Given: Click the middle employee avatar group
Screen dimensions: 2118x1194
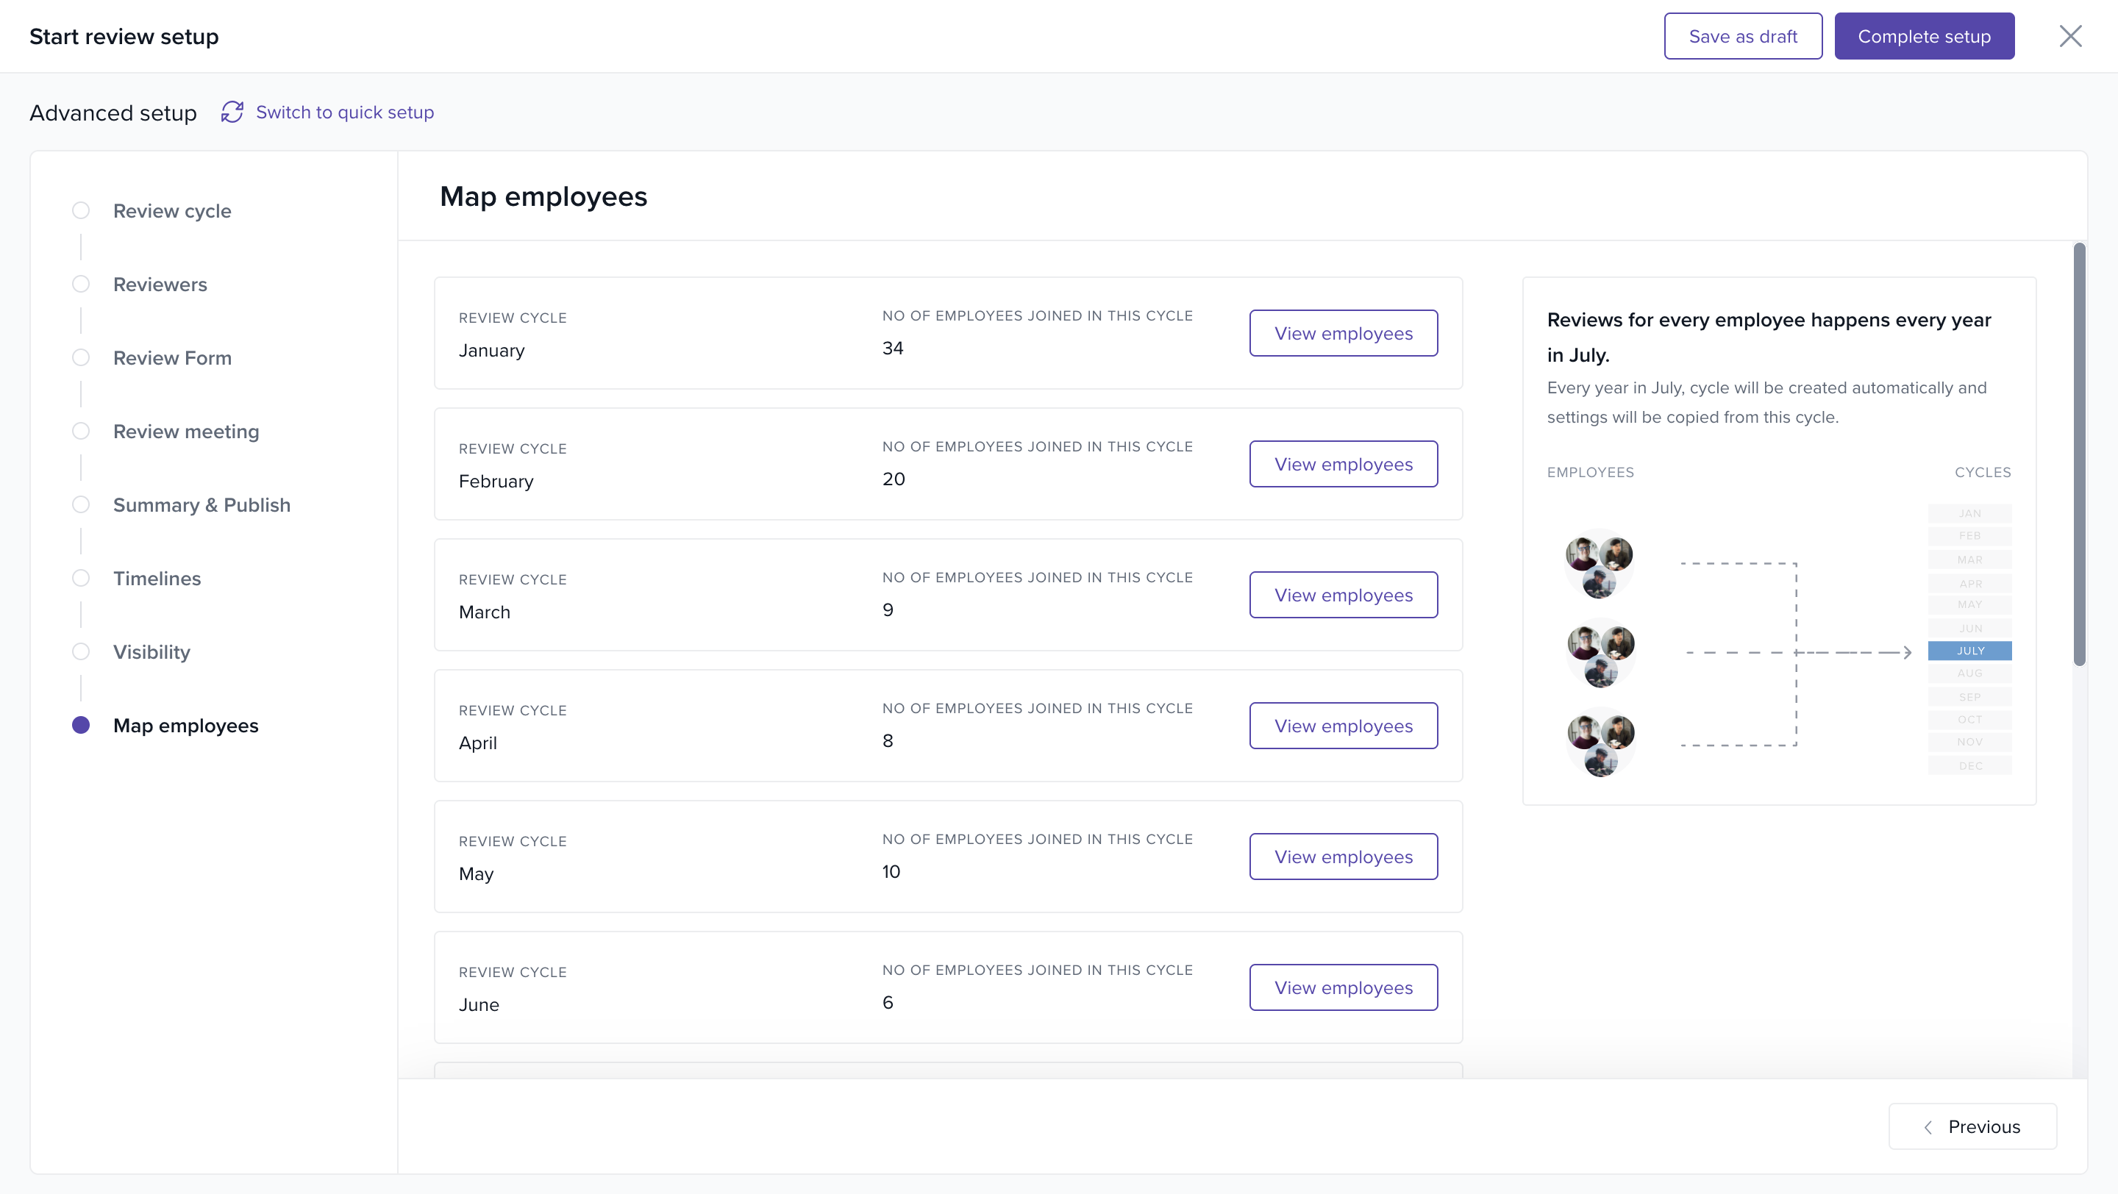Looking at the screenshot, I should coord(1600,654).
